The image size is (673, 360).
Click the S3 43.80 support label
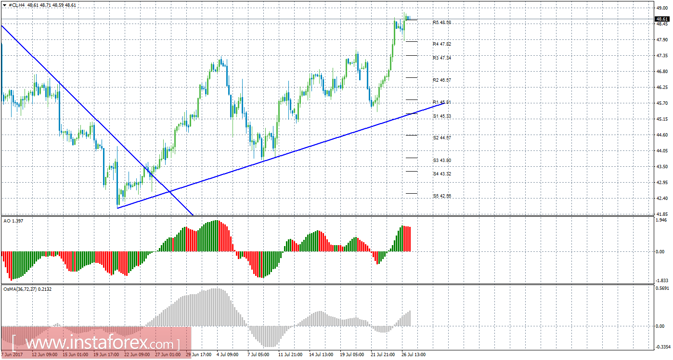pos(442,160)
